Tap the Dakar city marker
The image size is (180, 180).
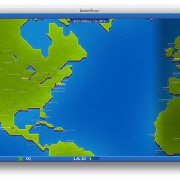pos(155,136)
